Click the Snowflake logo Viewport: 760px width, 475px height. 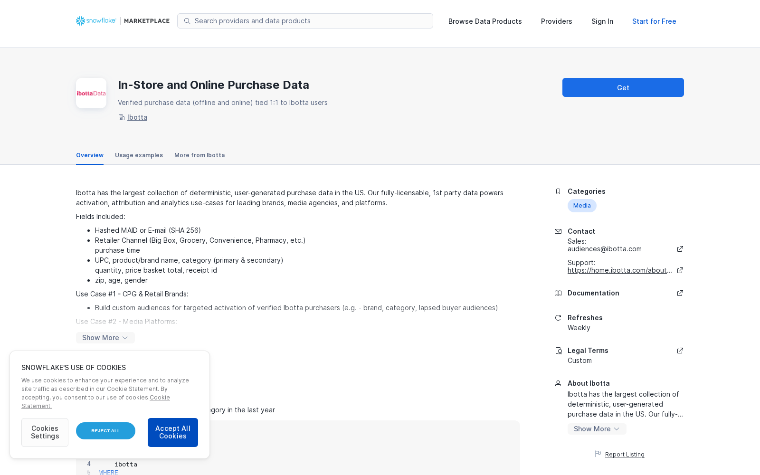pos(96,21)
